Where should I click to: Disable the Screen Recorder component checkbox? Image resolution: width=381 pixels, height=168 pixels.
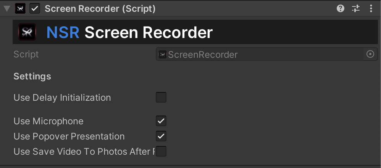point(35,9)
